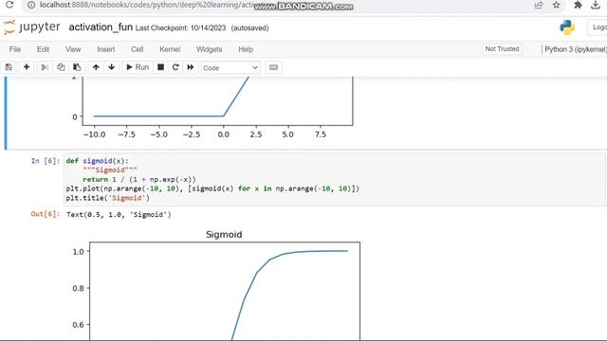
Task: Click the Last Checkpoint 10/14/2023 text
Action: point(180,28)
